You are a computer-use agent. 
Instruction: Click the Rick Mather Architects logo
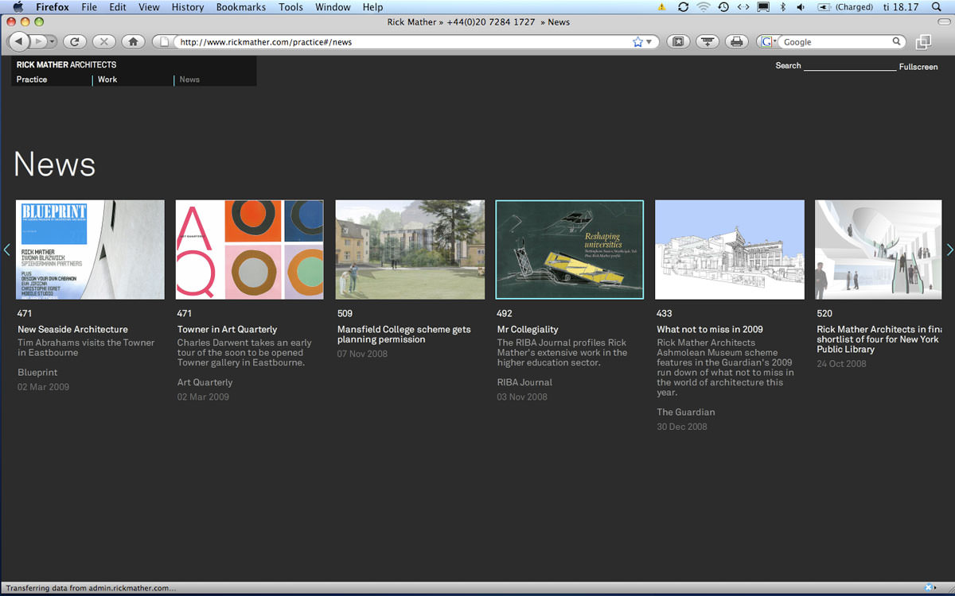(x=66, y=65)
